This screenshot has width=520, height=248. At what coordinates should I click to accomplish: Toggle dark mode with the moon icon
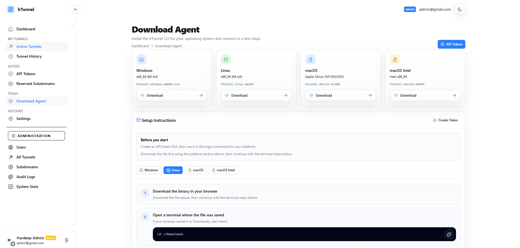[460, 9]
